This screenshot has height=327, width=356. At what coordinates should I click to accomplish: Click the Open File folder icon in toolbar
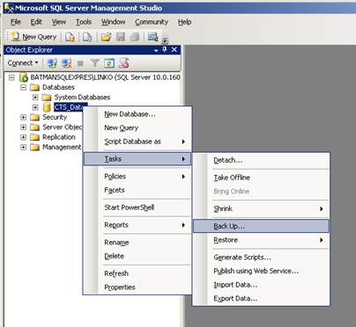pos(107,37)
